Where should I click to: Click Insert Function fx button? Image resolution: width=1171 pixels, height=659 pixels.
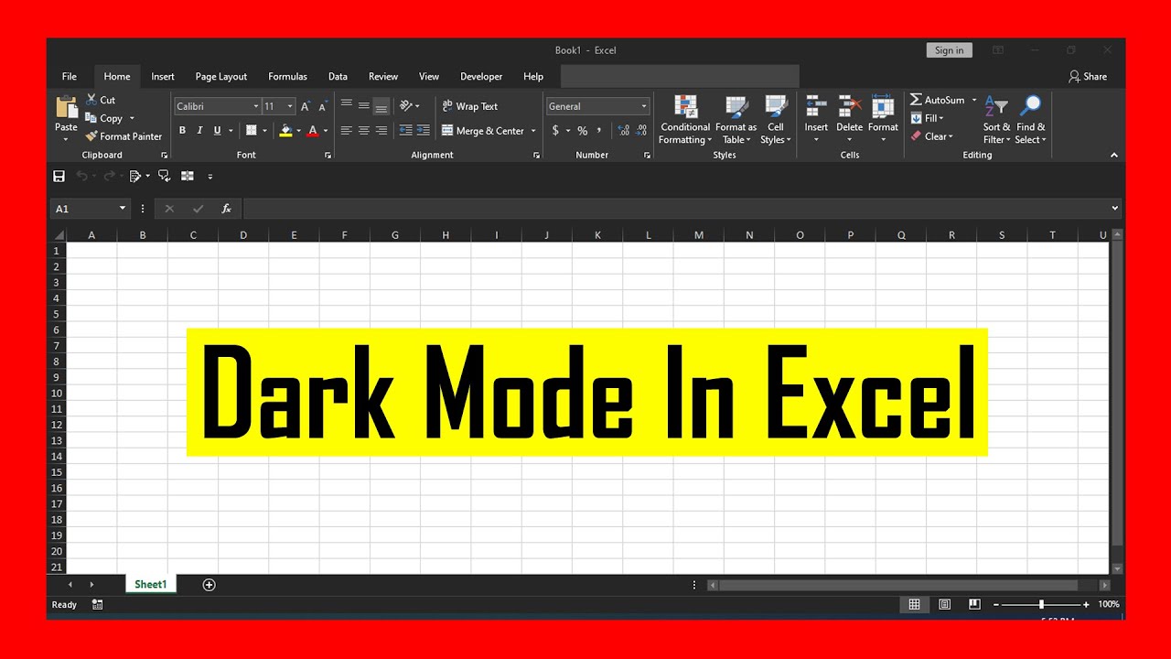point(226,209)
